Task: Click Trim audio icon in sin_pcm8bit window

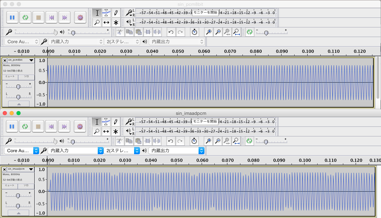Action: (148, 32)
